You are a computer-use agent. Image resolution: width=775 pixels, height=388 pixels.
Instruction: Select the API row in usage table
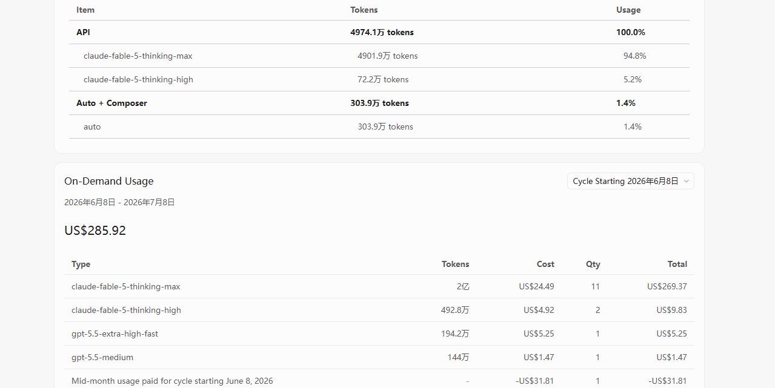point(379,32)
